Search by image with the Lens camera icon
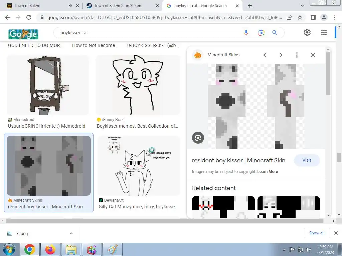This screenshot has width=342, height=256. point(261,33)
